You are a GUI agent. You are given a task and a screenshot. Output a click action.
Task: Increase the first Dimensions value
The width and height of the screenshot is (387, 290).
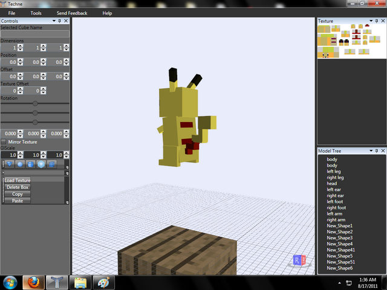point(21,46)
